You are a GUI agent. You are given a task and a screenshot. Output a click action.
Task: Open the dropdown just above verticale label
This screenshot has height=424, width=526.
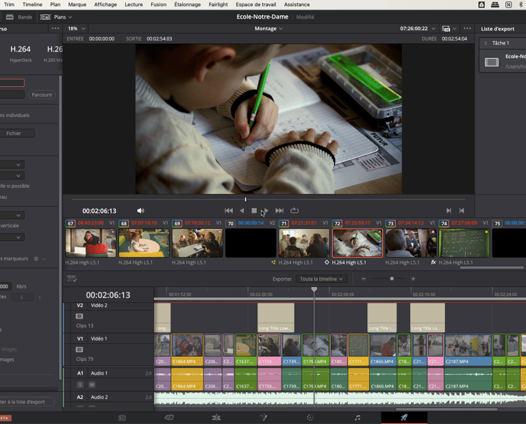pyautogui.click(x=11, y=215)
